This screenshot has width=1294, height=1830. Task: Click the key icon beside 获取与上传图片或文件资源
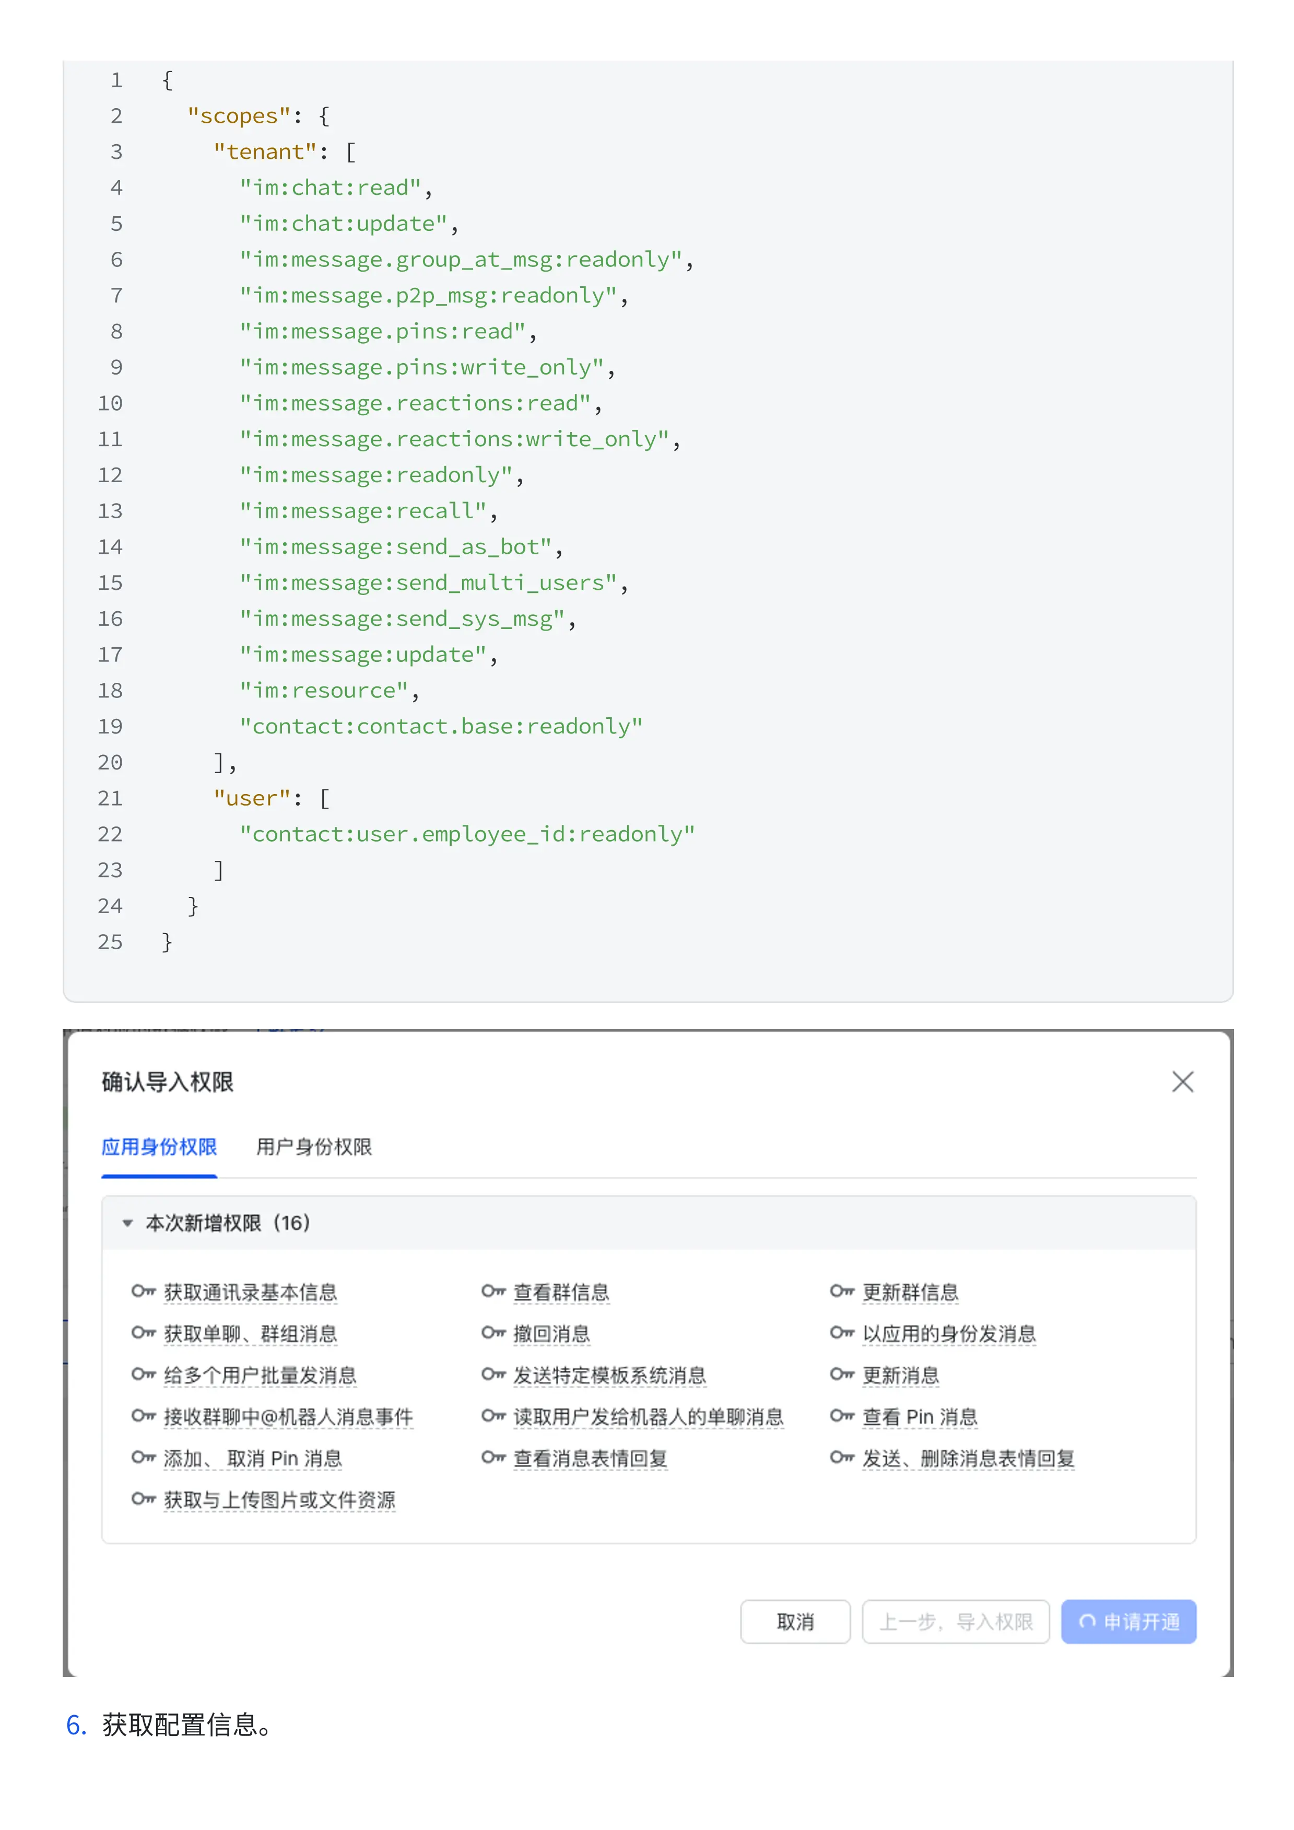tap(145, 1500)
